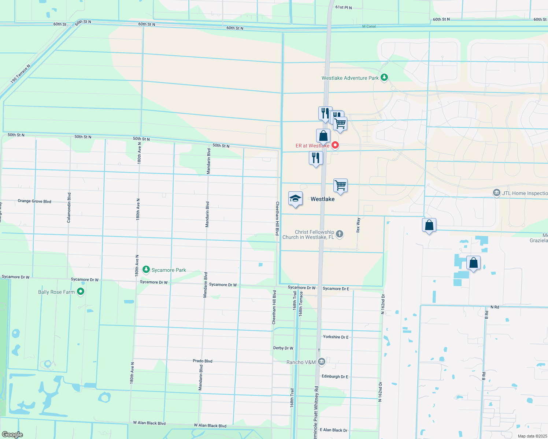Click the JTL Home Inspection label
The width and height of the screenshot is (548, 439).
(x=525, y=193)
